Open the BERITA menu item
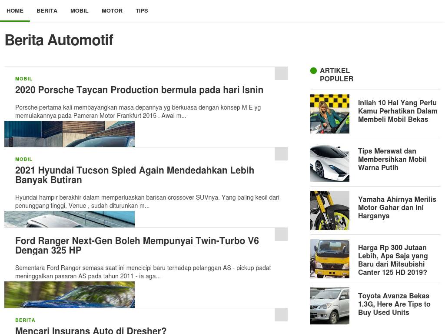 coord(47,11)
